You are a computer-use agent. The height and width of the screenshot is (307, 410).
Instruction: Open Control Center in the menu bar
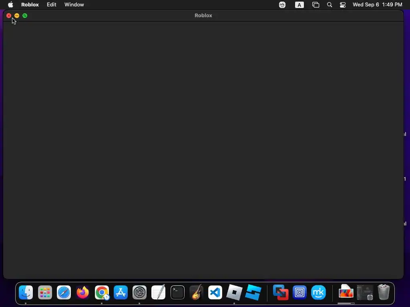(343, 5)
